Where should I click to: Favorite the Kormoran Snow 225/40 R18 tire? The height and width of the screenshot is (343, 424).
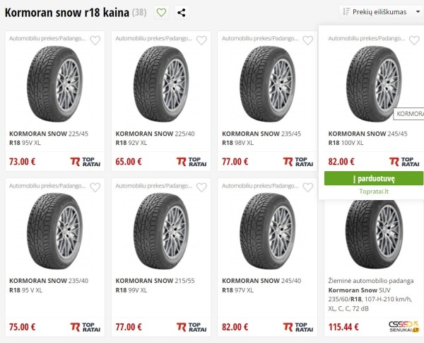(x=201, y=40)
